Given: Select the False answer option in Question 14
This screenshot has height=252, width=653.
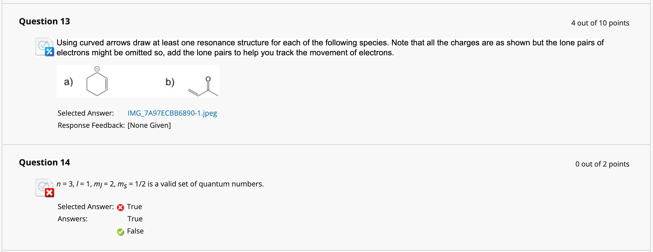Looking at the screenshot, I should tap(135, 231).
